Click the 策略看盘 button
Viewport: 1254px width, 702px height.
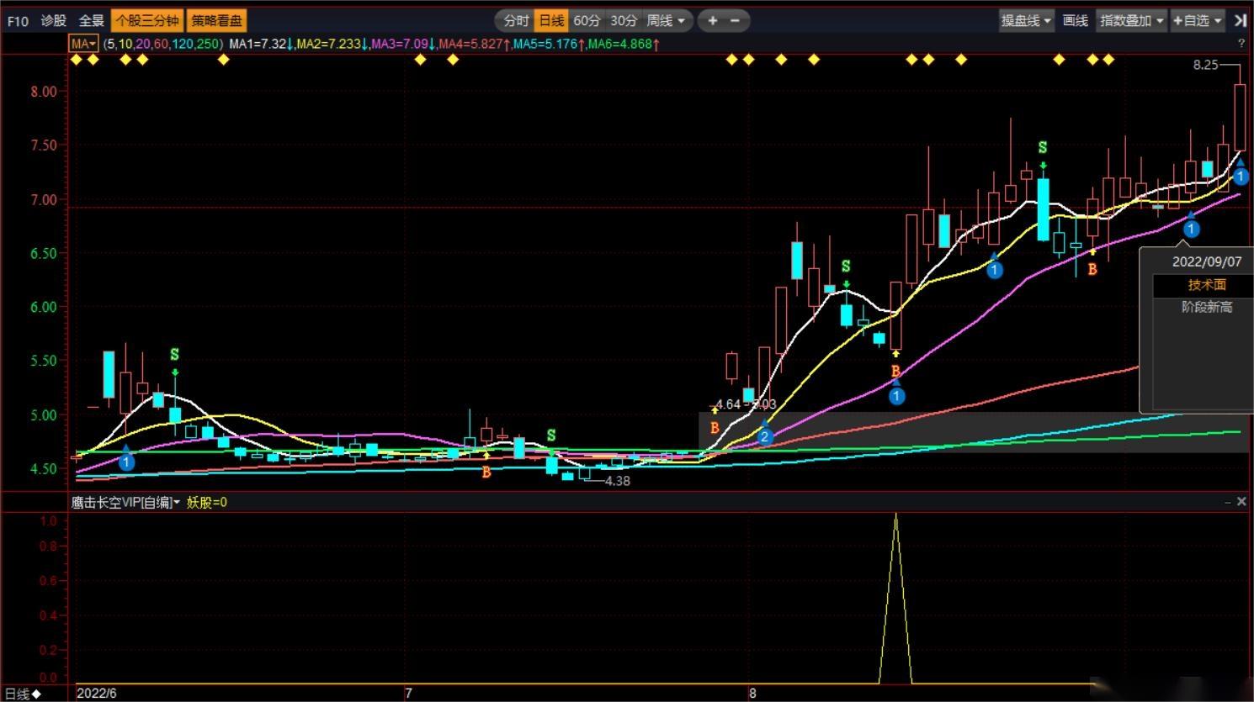click(x=216, y=21)
